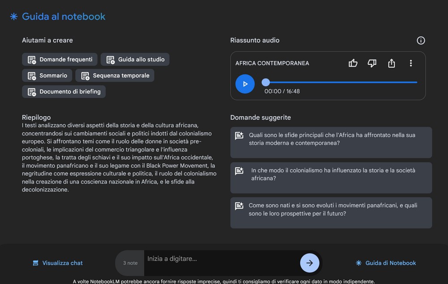448x284 pixels.
Task: Create Documento di briefing
Action: (x=64, y=92)
